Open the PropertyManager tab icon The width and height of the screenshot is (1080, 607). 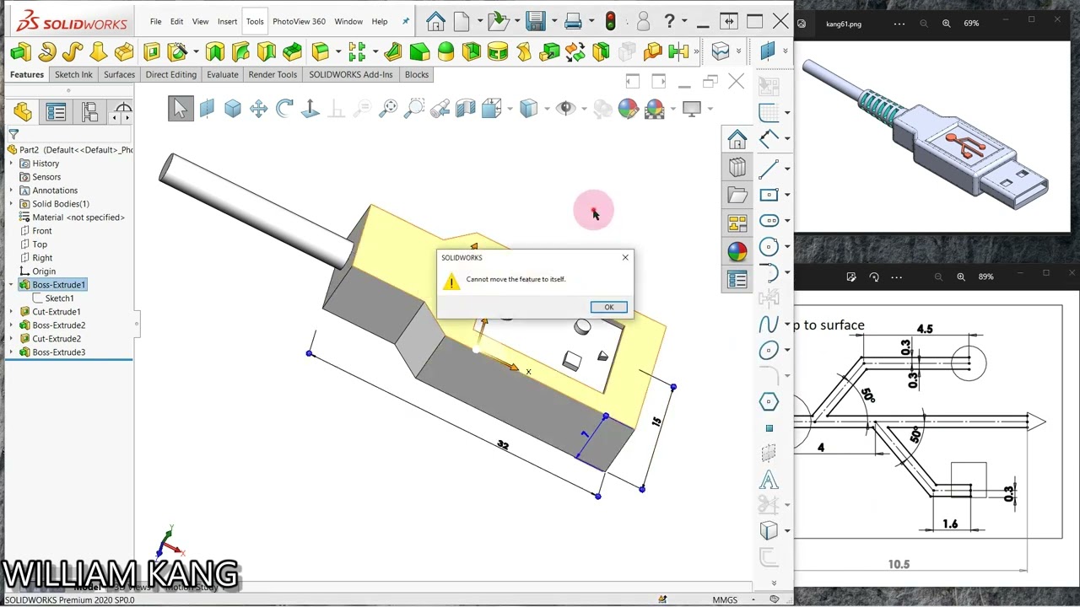tap(56, 112)
